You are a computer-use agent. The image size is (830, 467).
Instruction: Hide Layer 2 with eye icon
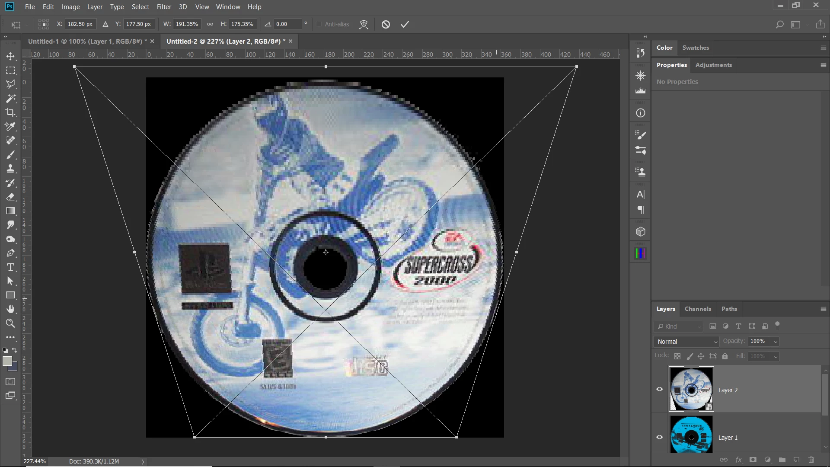[x=660, y=389]
